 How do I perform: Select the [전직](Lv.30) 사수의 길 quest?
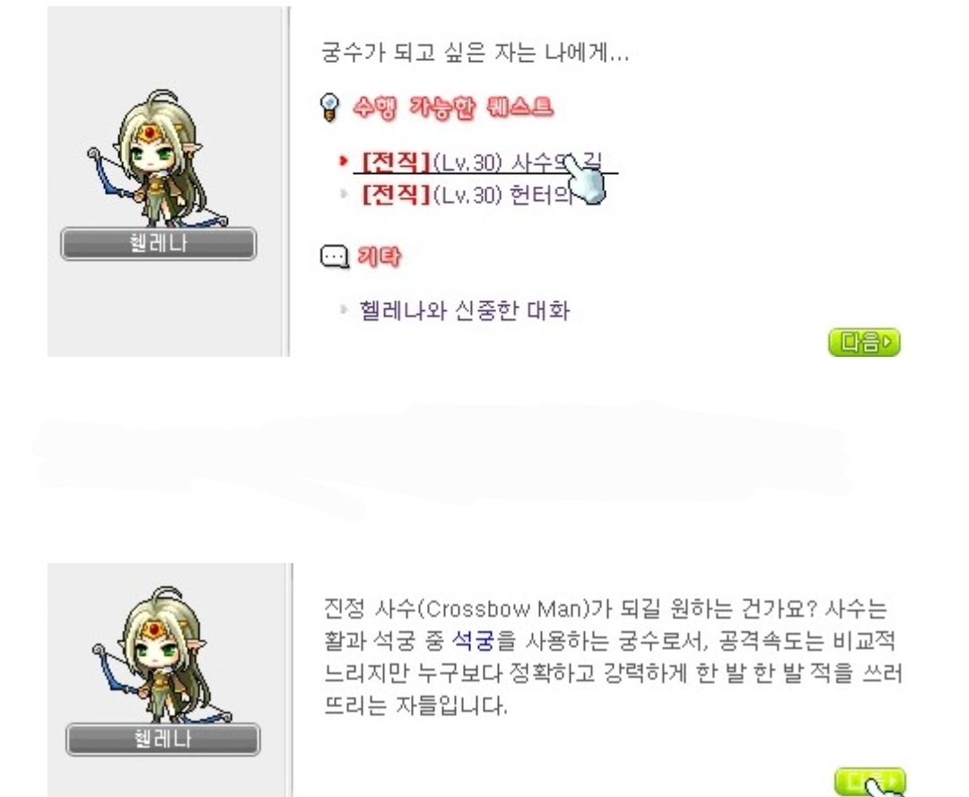(482, 162)
